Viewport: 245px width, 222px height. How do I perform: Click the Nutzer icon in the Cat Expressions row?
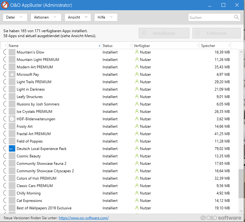137,201
